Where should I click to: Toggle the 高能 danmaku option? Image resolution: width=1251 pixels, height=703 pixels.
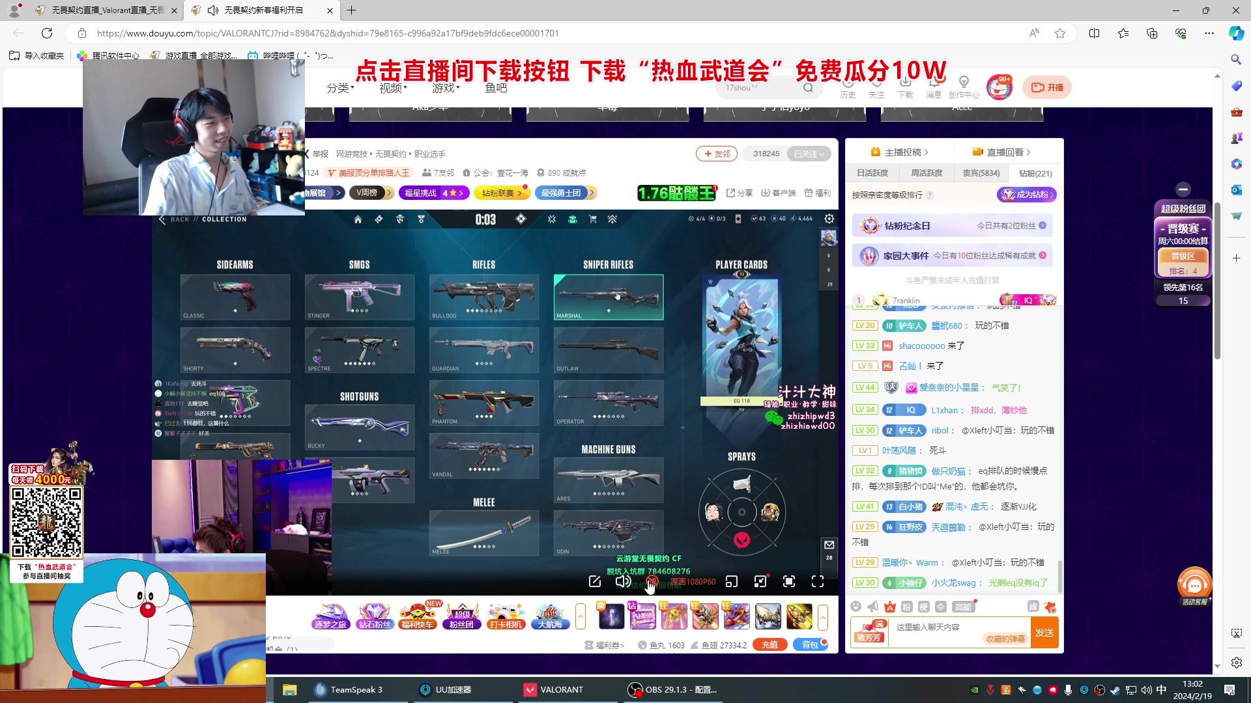(963, 607)
